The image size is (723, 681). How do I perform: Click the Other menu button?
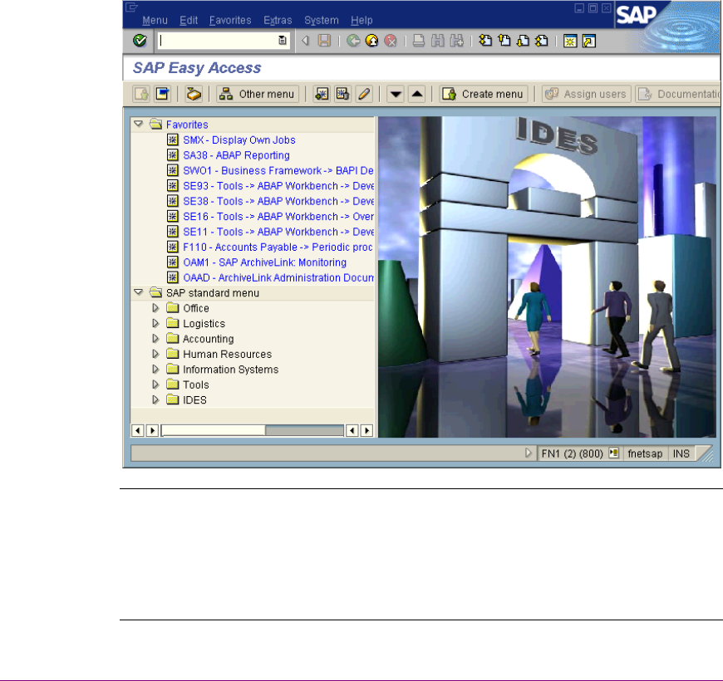258,94
